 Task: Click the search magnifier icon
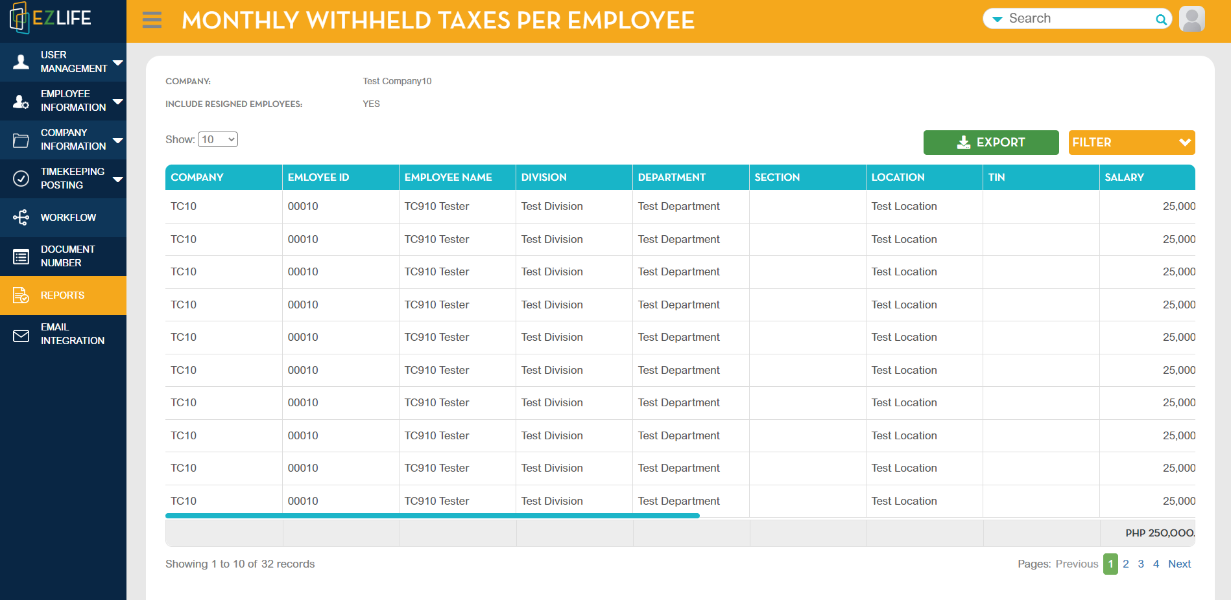[x=1161, y=19]
